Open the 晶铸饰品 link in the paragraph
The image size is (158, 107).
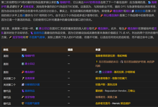tap(39, 33)
